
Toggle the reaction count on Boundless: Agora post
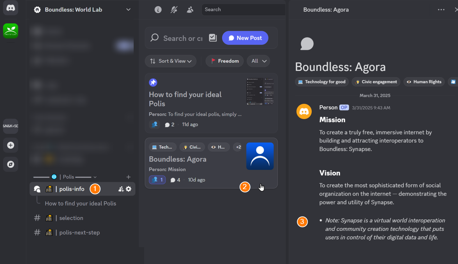pyautogui.click(x=157, y=180)
